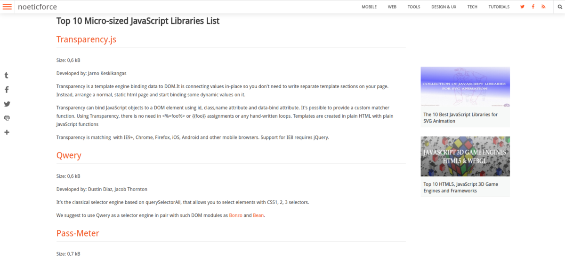This screenshot has height=260, width=565.
Task: Select text 'Developed by: Jarno Keskikangas'
Action: 91,73
